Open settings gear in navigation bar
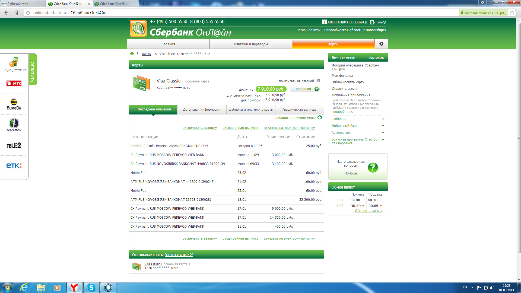Image resolution: width=521 pixels, height=293 pixels. 381,44
